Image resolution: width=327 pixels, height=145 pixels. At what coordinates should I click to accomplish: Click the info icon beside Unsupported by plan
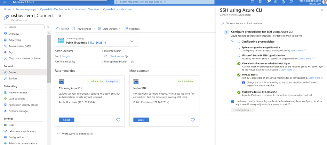tap(132, 62)
